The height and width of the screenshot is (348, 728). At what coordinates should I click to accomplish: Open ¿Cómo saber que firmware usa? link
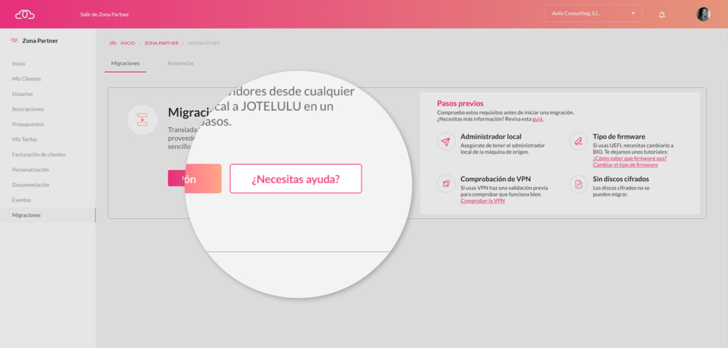630,158
